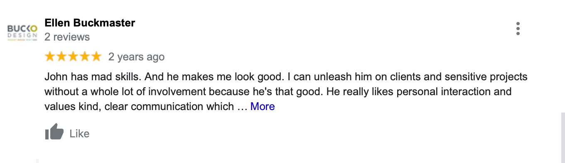Select the fifth rating star
This screenshot has width=565, height=163.
pos(96,57)
